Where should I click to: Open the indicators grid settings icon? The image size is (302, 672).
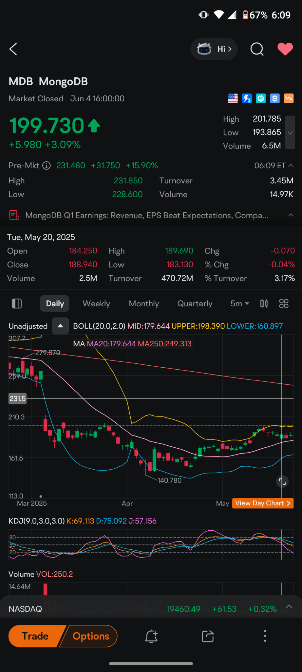click(284, 304)
